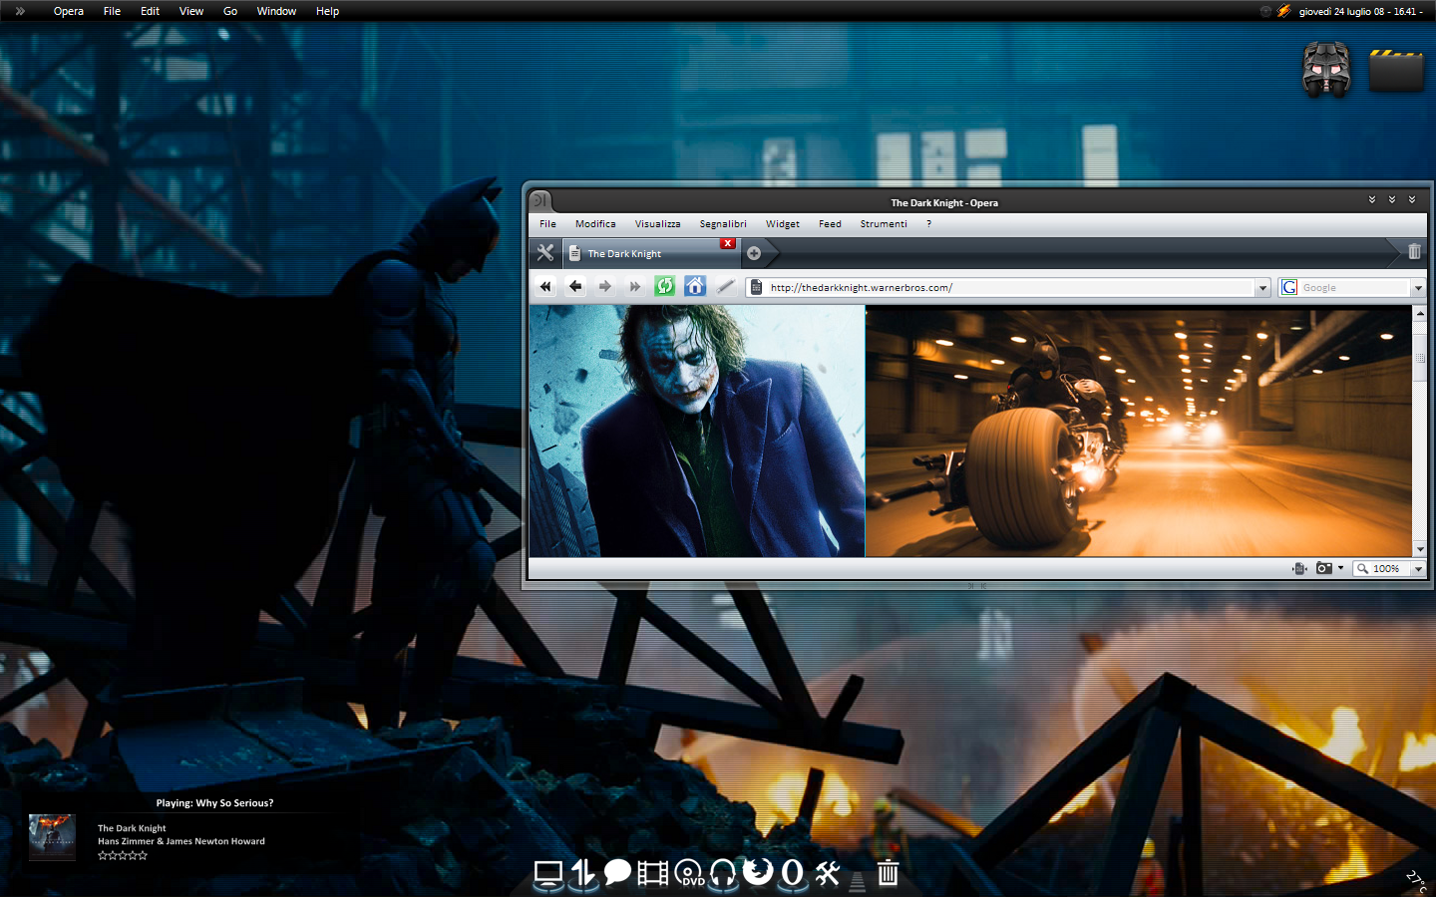Launch Firefox from the dock
The height and width of the screenshot is (897, 1436).
(758, 871)
